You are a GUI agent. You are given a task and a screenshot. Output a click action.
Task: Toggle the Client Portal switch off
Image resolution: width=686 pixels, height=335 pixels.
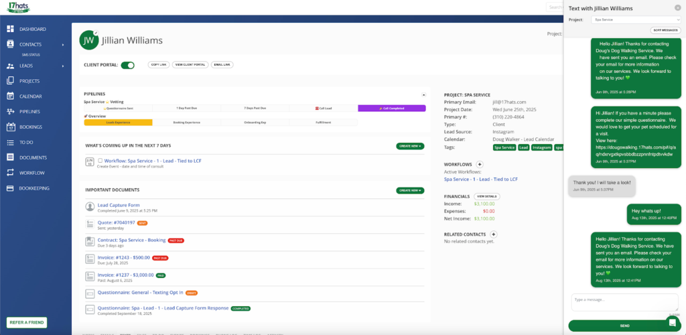click(127, 65)
